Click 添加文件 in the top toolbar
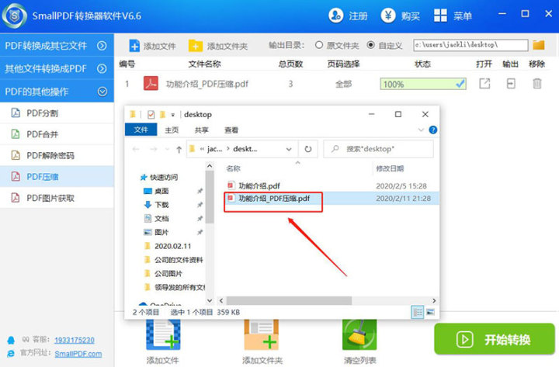Screen dimensions: 559x367 (x=152, y=46)
